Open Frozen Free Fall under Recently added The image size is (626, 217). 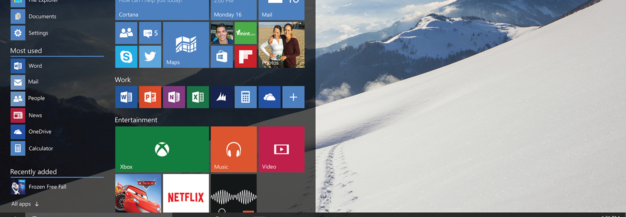47,187
